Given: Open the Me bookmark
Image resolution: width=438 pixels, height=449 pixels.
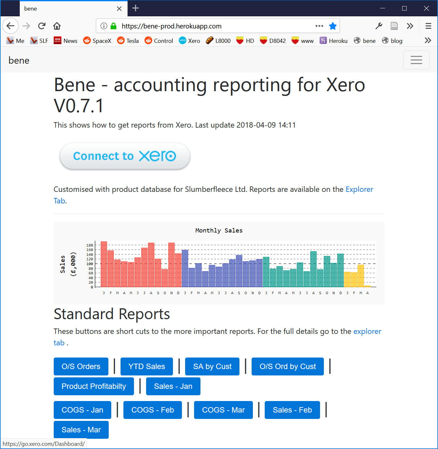Looking at the screenshot, I should 15,41.
